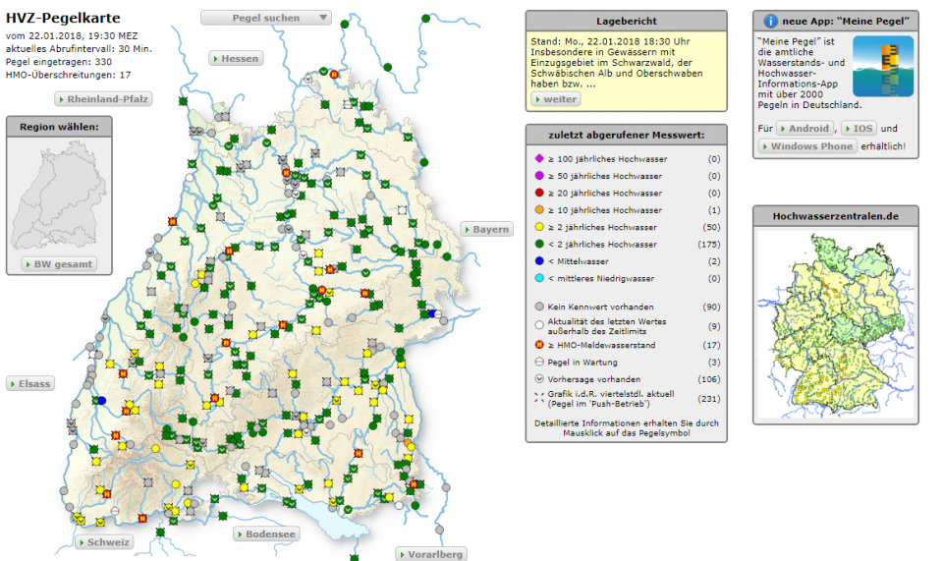The image size is (943, 561).
Task: Click the Germany Hochwasserzentralen map thumbnail
Action: click(x=836, y=323)
